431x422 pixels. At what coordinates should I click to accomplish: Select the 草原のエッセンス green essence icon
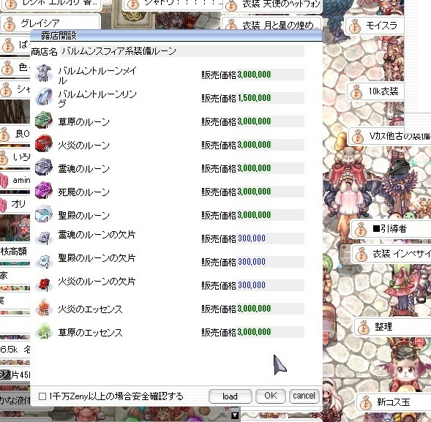44,331
